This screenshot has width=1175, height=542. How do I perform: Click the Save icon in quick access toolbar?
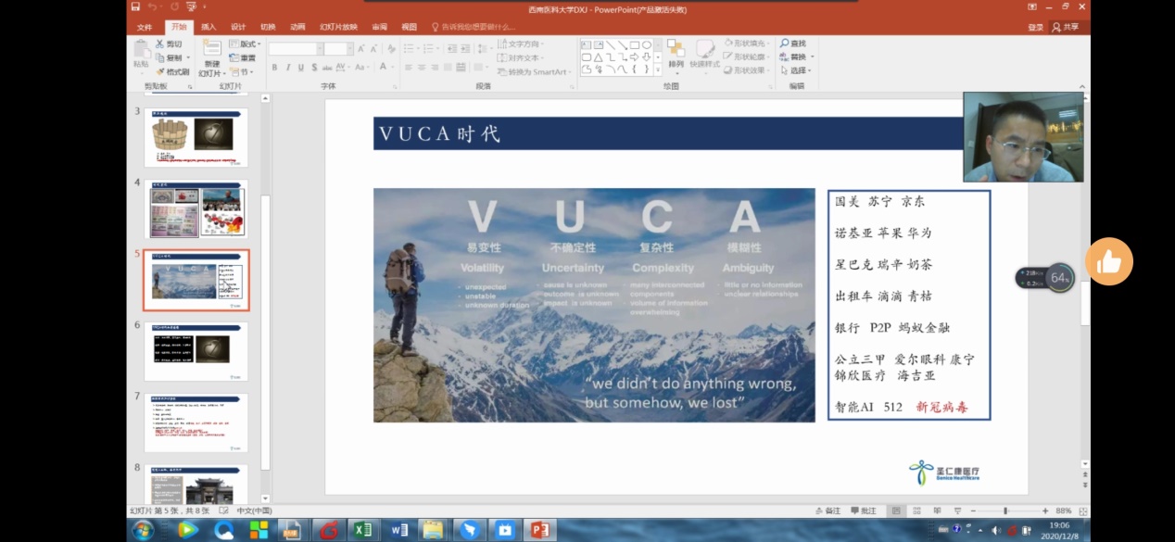[137, 7]
